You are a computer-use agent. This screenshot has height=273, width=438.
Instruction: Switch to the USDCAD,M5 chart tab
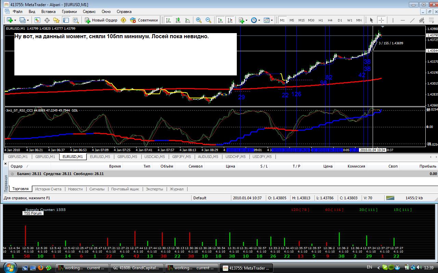coord(154,157)
